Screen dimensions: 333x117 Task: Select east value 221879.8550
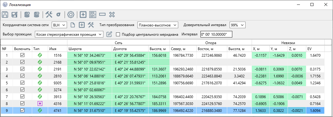[x=212, y=69]
